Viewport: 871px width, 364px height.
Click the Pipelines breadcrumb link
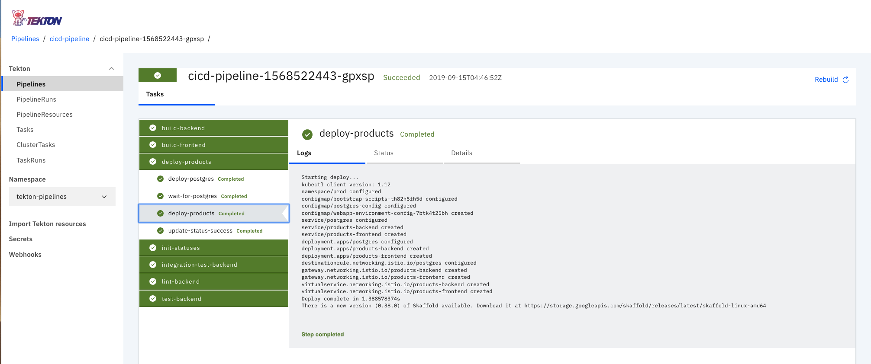click(x=25, y=39)
